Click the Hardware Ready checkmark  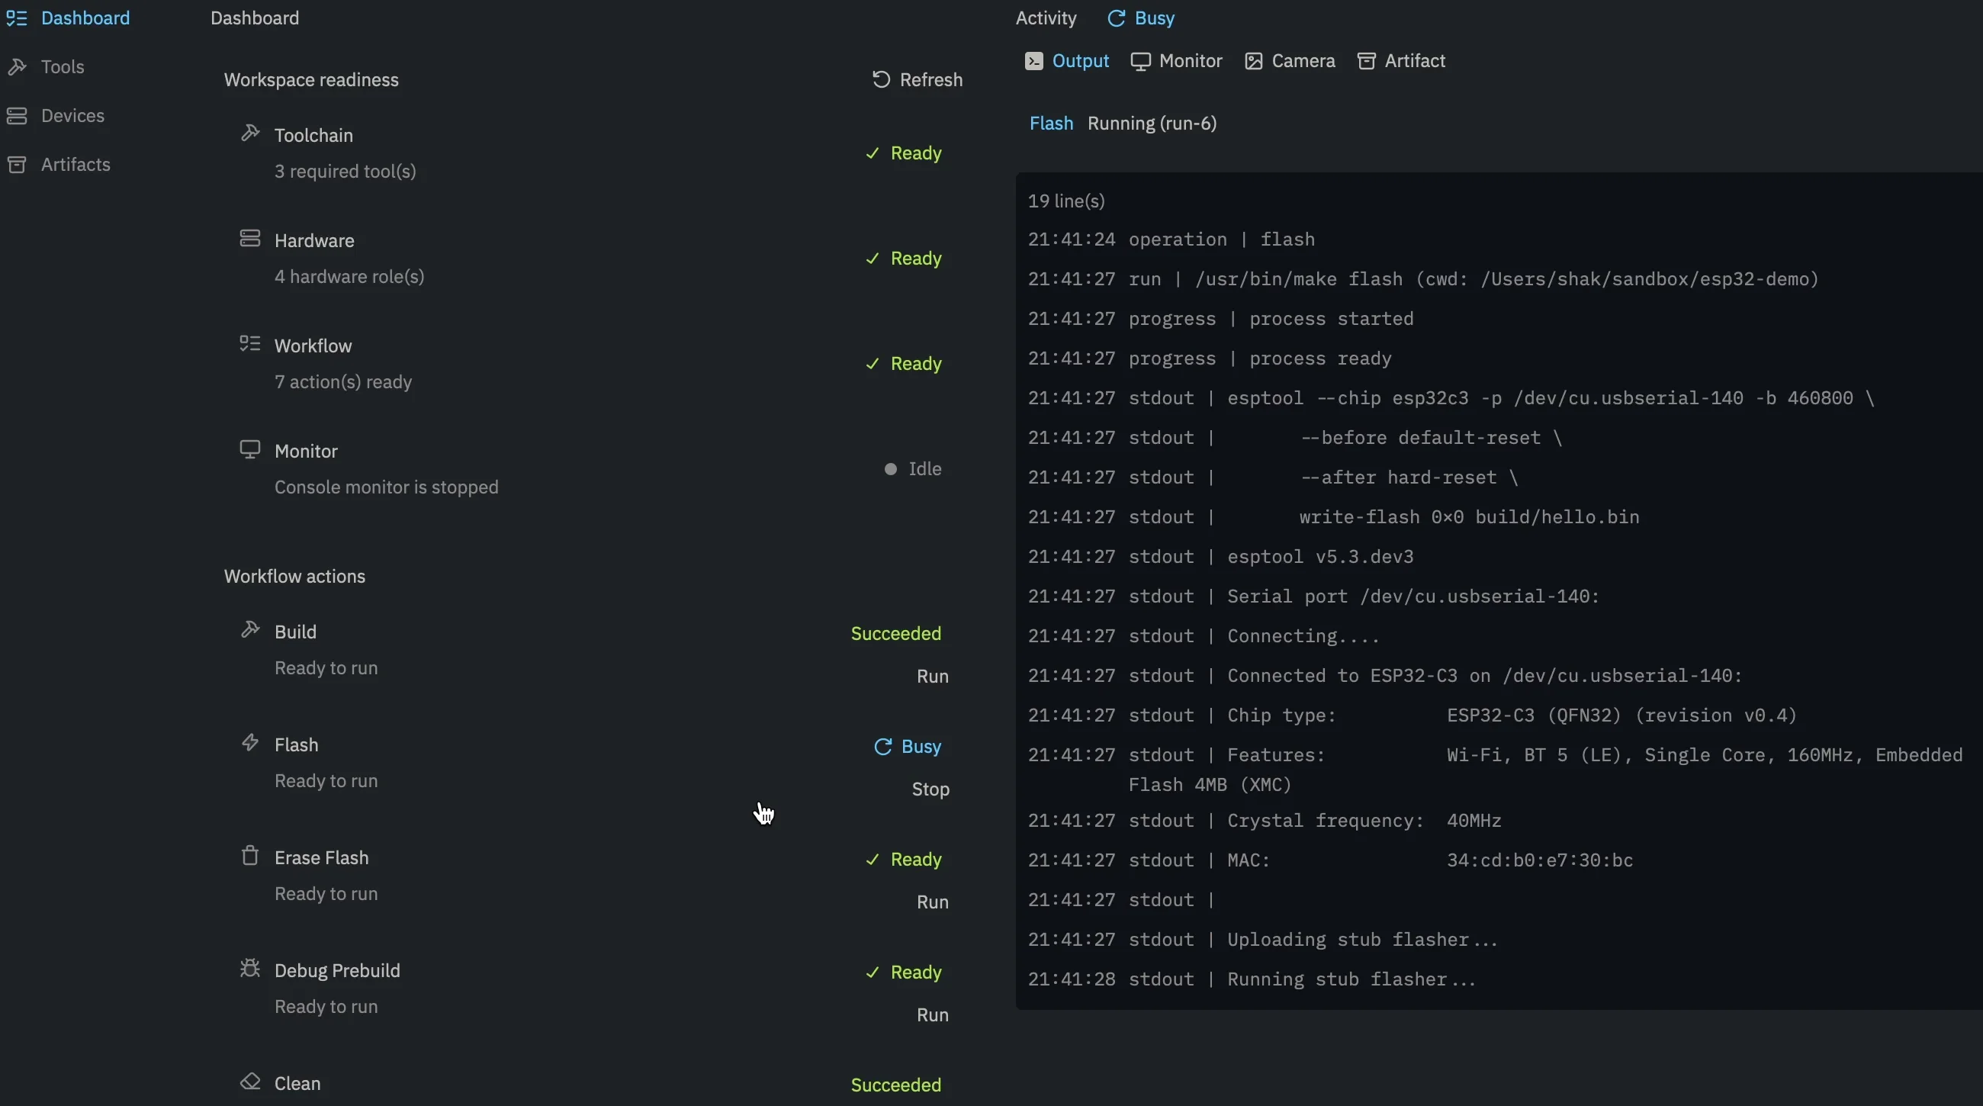tap(873, 259)
